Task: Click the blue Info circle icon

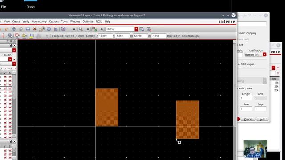Action: click(x=49, y=29)
